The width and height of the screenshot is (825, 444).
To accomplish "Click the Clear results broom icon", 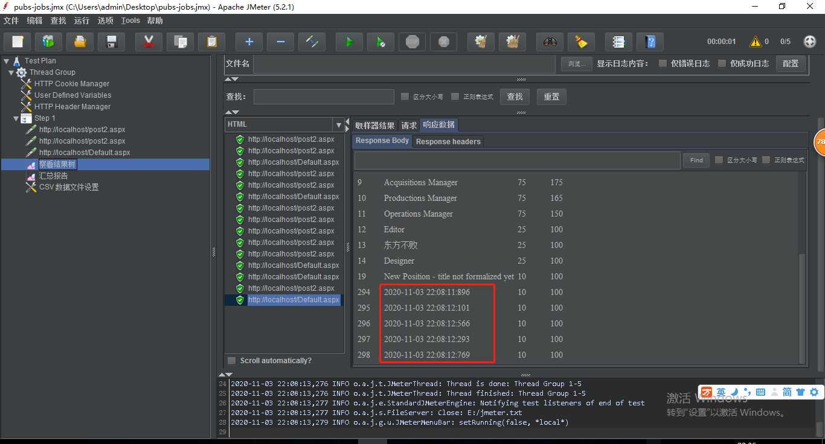I will point(481,42).
